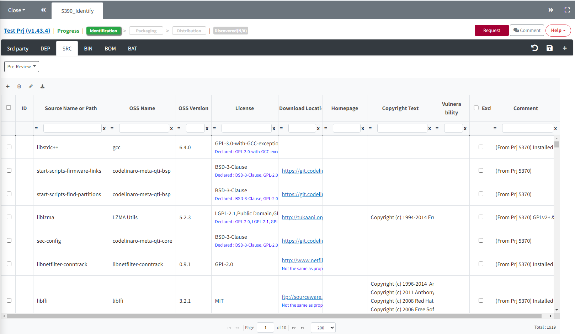Clear the Download Location filter (x)

(318, 128)
